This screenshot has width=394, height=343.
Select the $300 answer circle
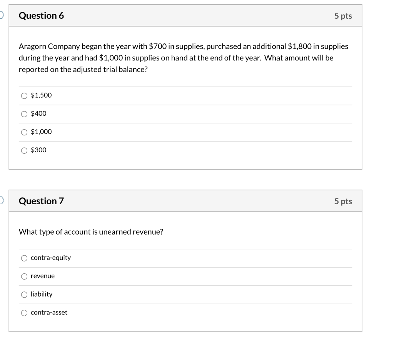24,150
